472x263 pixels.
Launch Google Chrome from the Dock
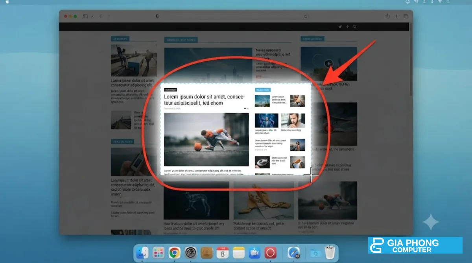[174, 253]
